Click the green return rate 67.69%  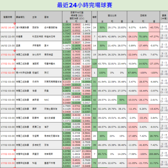pos(133,73)
